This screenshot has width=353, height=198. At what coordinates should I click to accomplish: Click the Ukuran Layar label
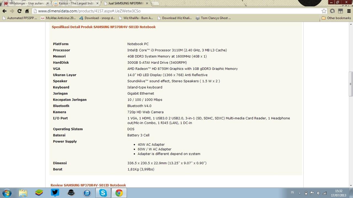pyautogui.click(x=65, y=75)
